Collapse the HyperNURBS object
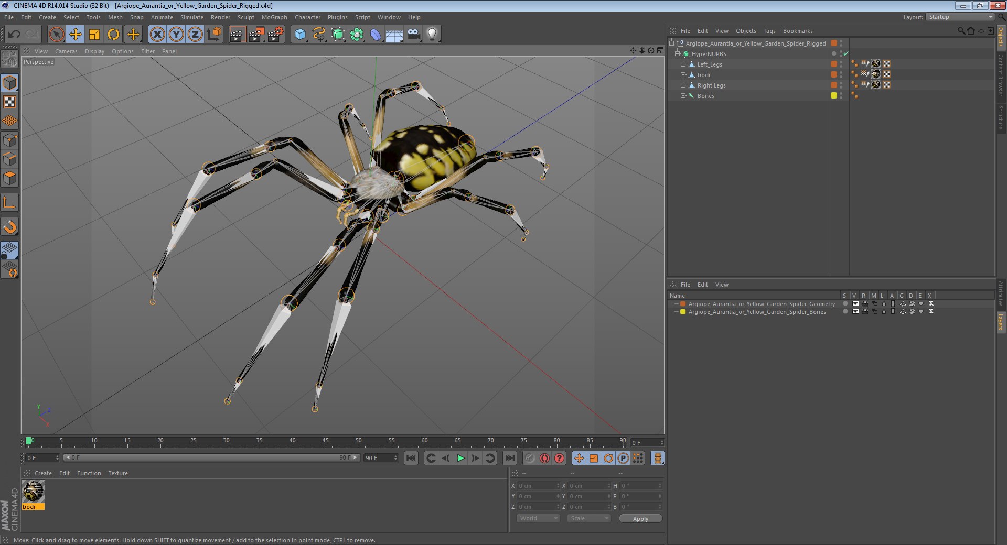 678,54
